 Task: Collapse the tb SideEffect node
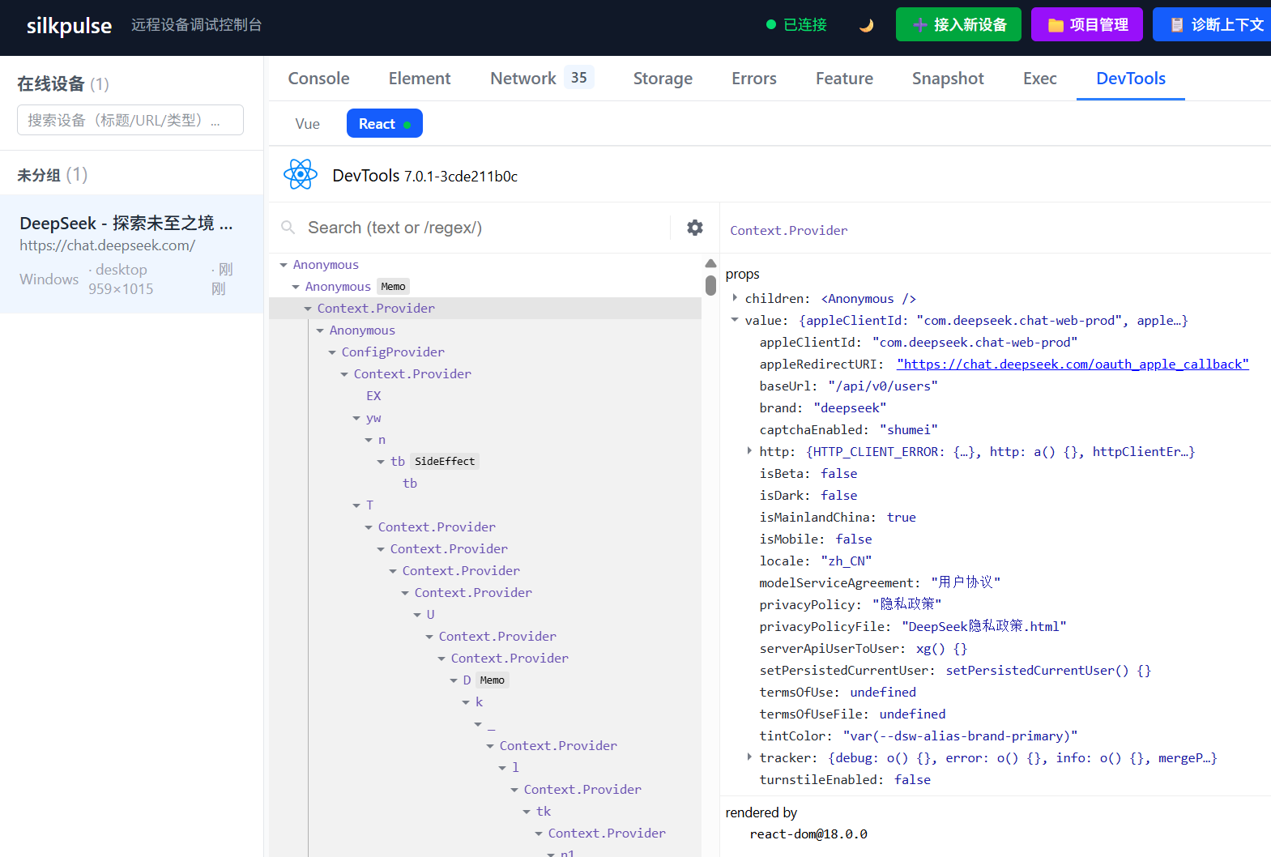[x=381, y=462]
